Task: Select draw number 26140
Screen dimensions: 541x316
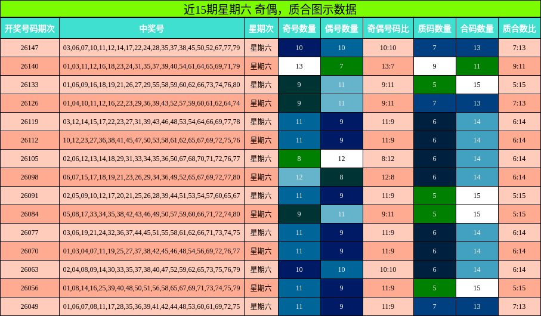Action: click(x=30, y=66)
